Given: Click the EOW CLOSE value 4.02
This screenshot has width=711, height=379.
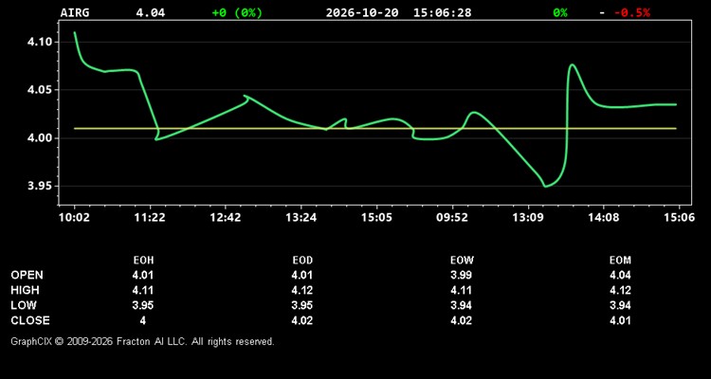Looking at the screenshot, I should pos(461,320).
